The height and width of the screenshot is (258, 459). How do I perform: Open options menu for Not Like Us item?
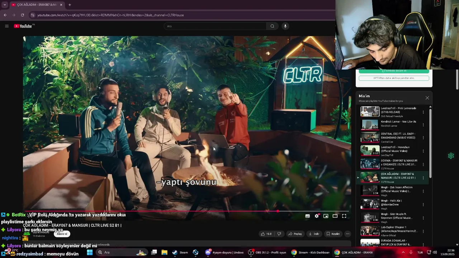tap(423, 125)
